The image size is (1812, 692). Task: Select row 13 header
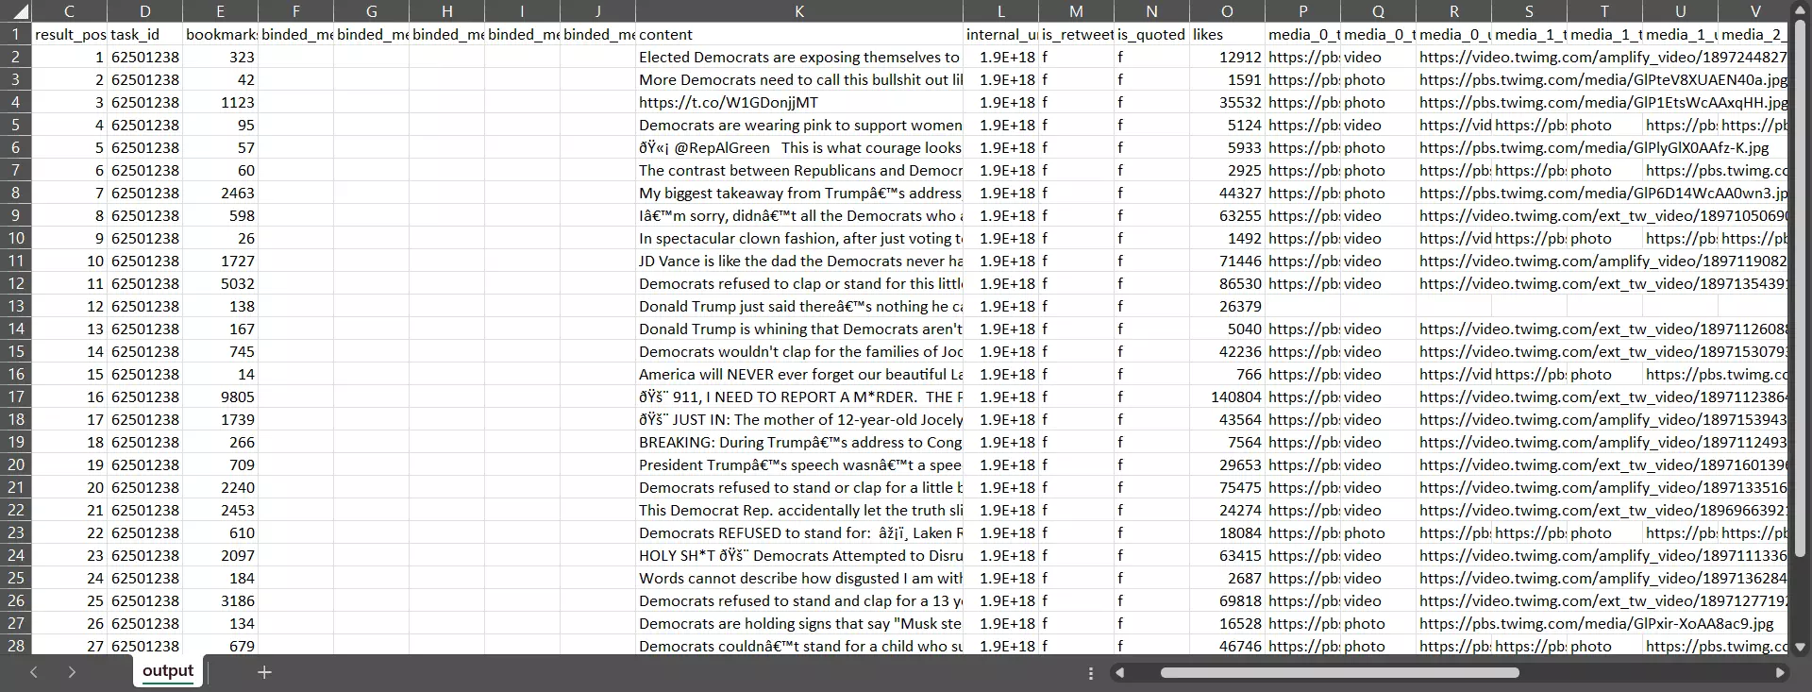click(x=16, y=306)
